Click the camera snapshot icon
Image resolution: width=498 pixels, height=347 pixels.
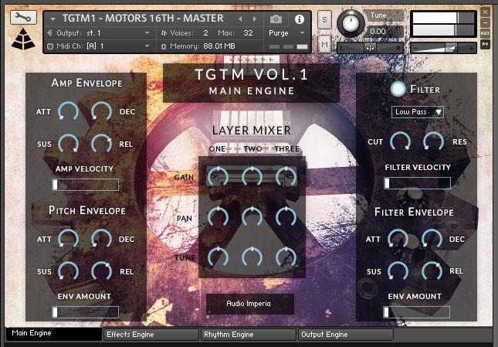click(276, 19)
